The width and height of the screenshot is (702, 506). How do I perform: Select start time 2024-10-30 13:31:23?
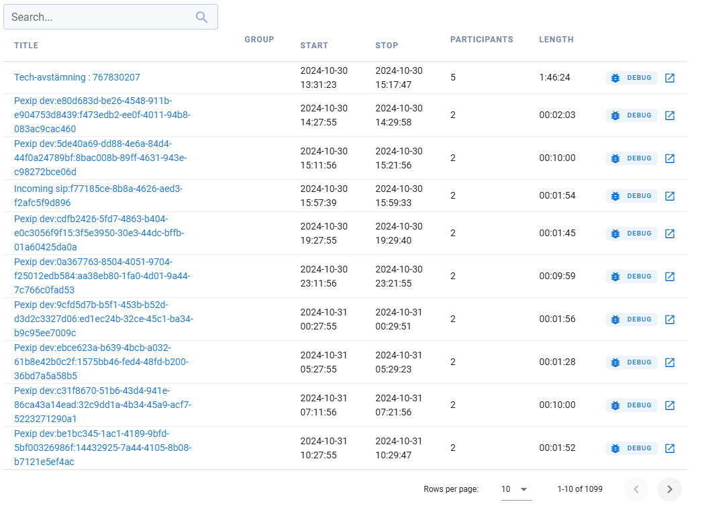click(x=323, y=77)
